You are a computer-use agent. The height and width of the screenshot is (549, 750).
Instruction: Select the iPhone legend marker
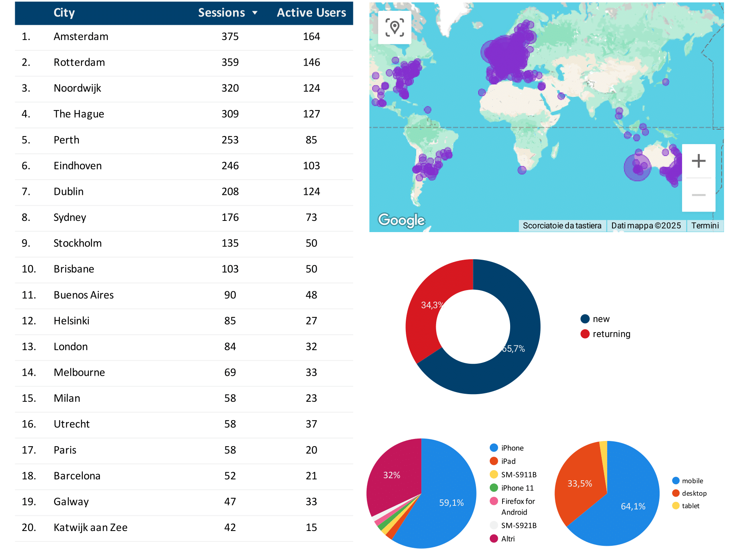(x=494, y=448)
